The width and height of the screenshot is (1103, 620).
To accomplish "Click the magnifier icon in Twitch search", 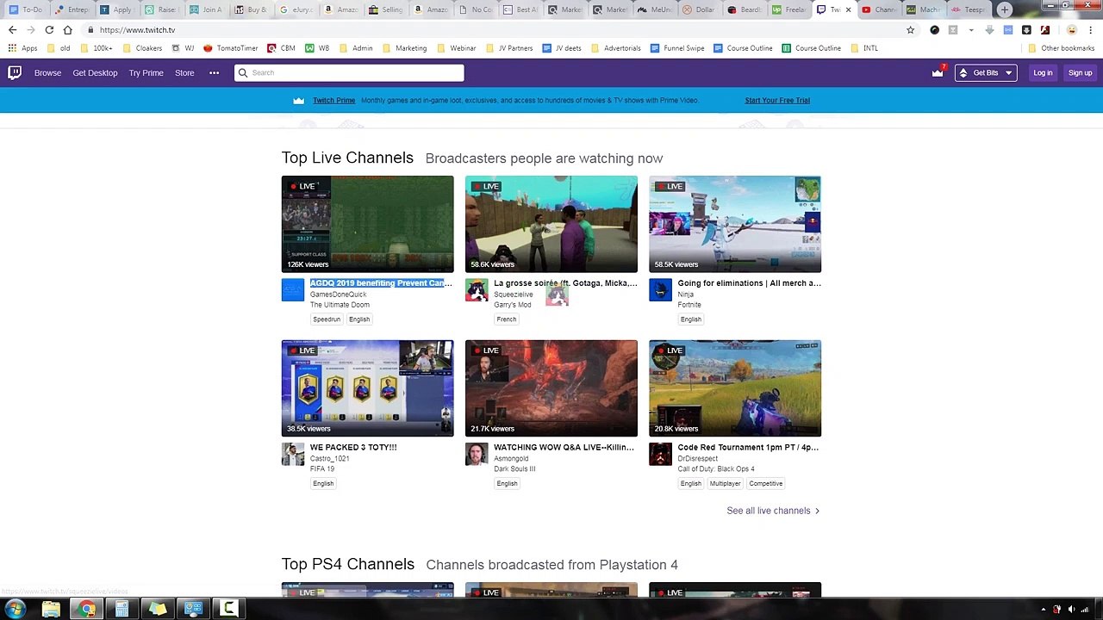I will pyautogui.click(x=243, y=72).
